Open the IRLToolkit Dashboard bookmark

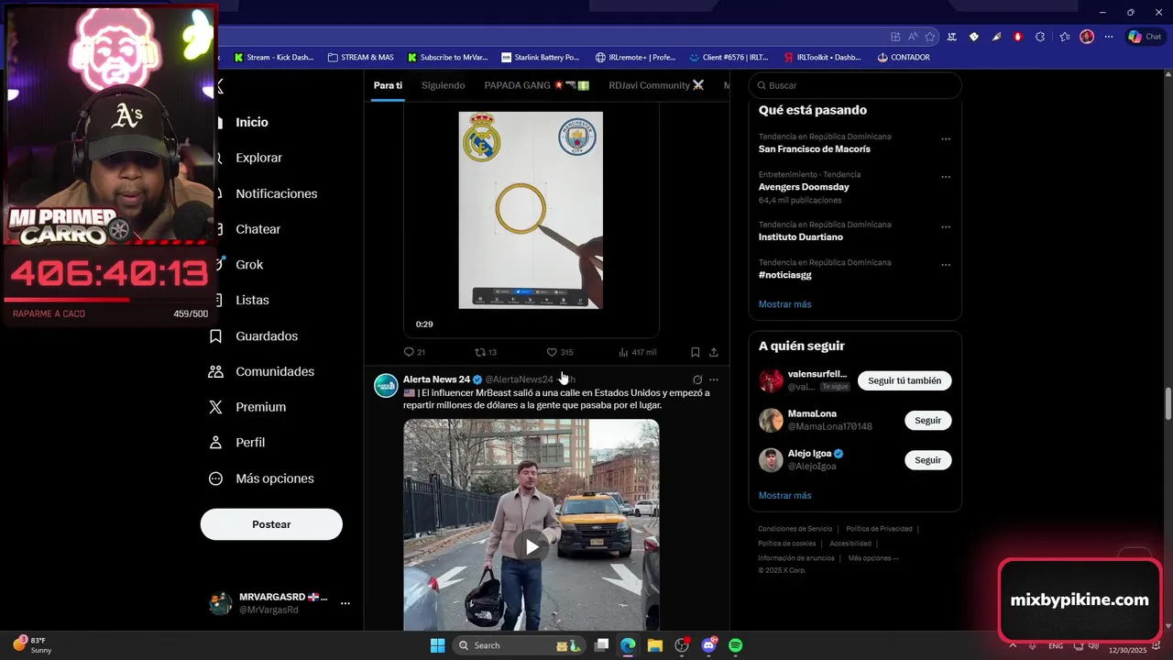pos(822,57)
